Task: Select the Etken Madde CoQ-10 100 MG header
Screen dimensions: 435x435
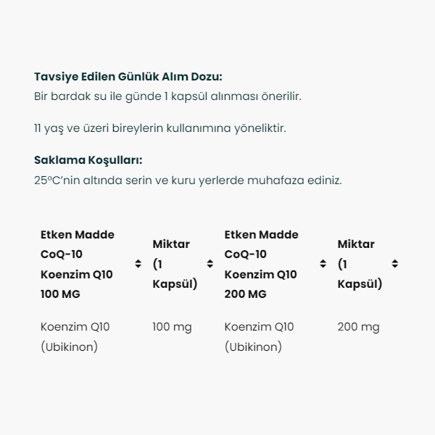Action: click(78, 264)
